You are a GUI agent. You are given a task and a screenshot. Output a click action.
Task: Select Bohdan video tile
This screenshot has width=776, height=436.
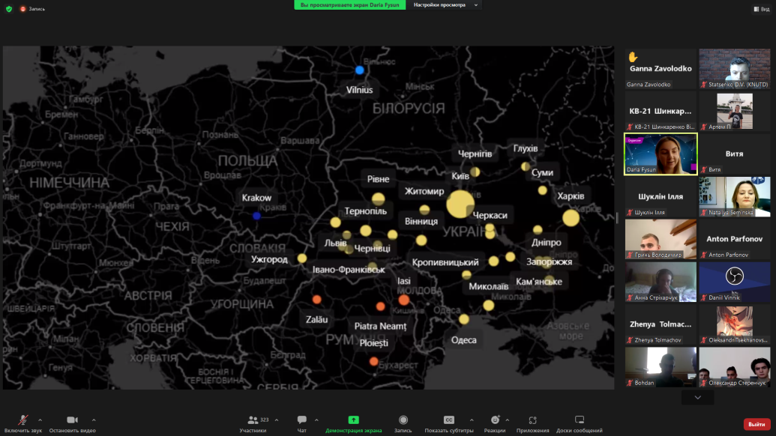[x=661, y=367]
